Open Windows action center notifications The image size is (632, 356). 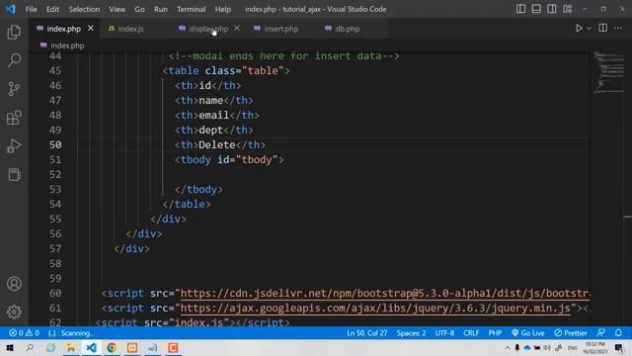pos(619,347)
